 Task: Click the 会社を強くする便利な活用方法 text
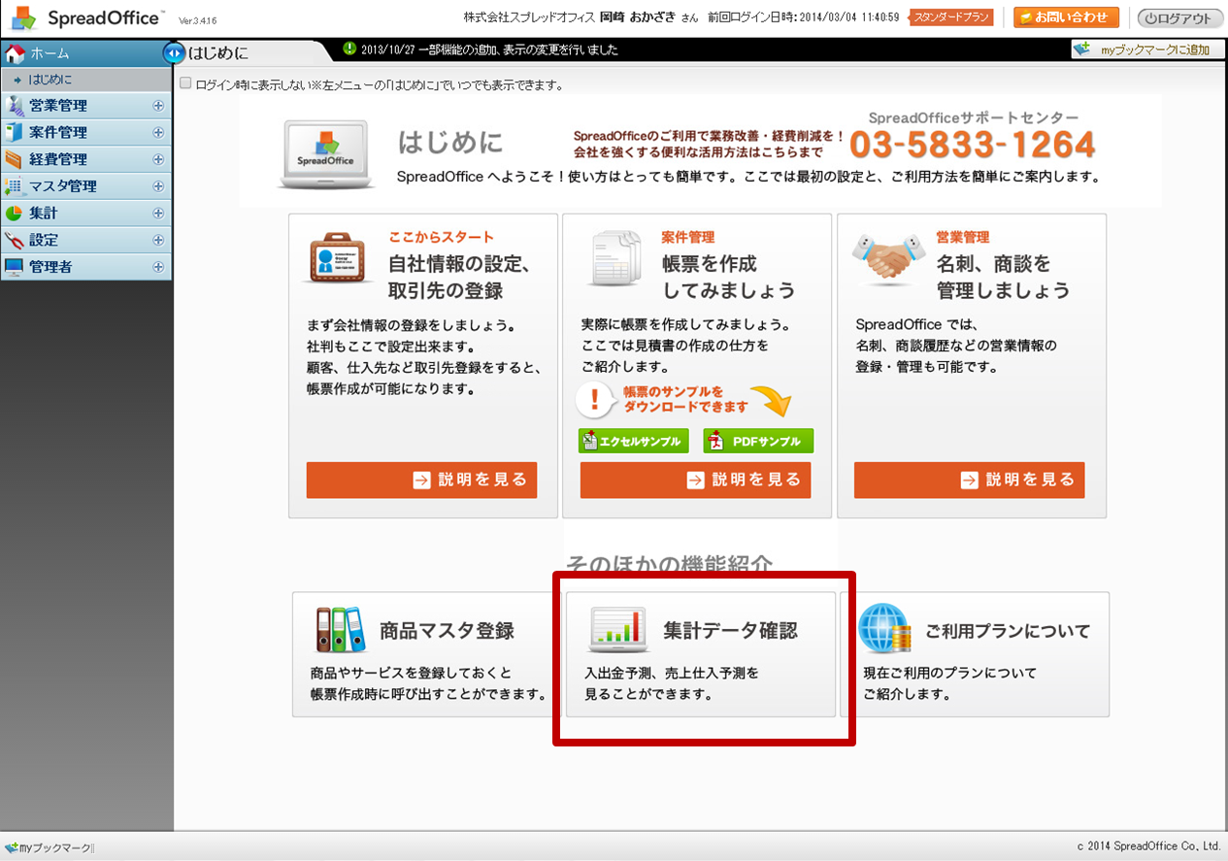point(698,152)
